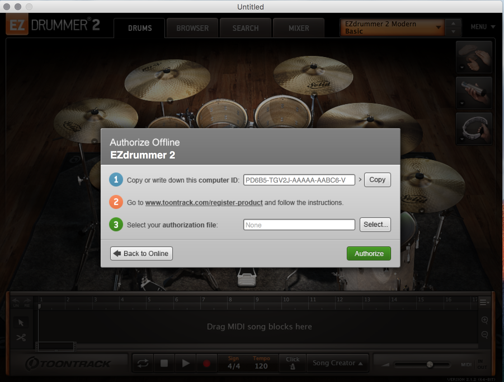Click bar 5 on the timeline ruler
This screenshot has width=504, height=382.
pyautogui.click(x=149, y=300)
